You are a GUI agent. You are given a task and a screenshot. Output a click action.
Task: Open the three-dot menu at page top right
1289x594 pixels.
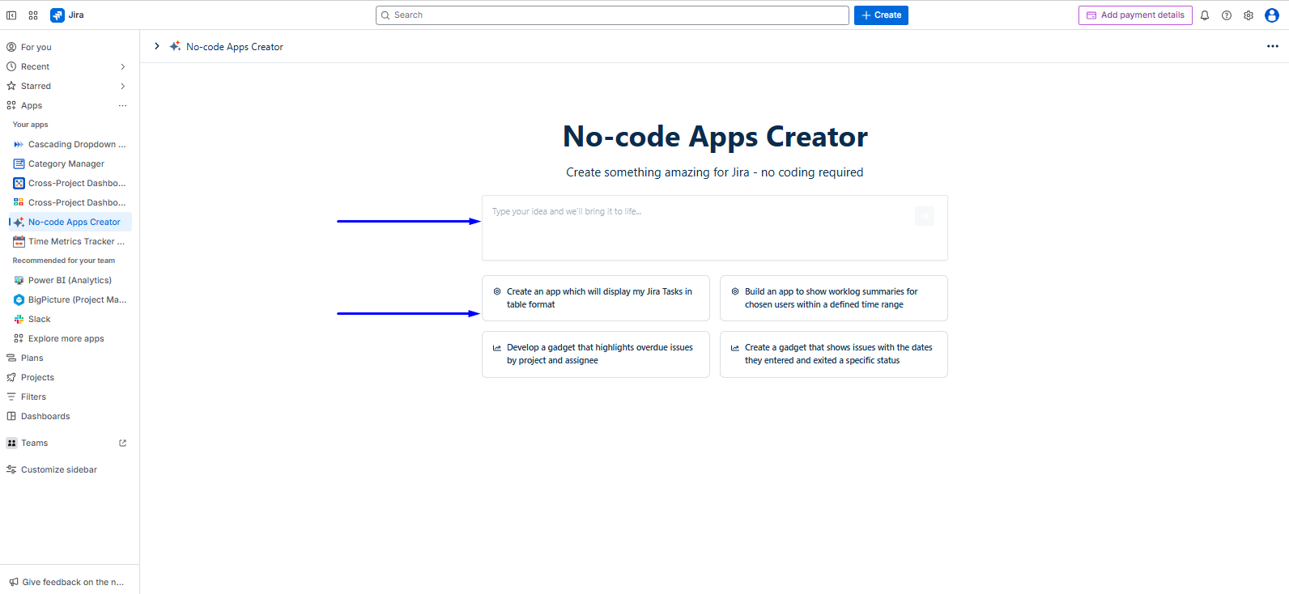(1273, 46)
